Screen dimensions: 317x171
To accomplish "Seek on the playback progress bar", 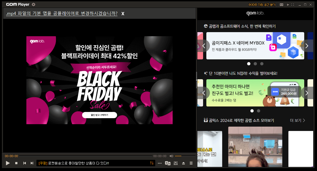I will pos(86,156).
